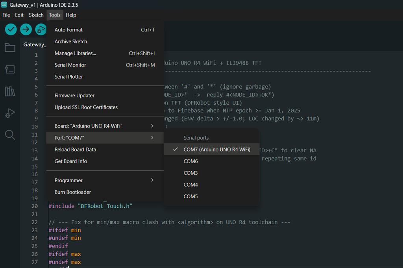Click the Upload arrow button
403x268 pixels.
(26, 29)
